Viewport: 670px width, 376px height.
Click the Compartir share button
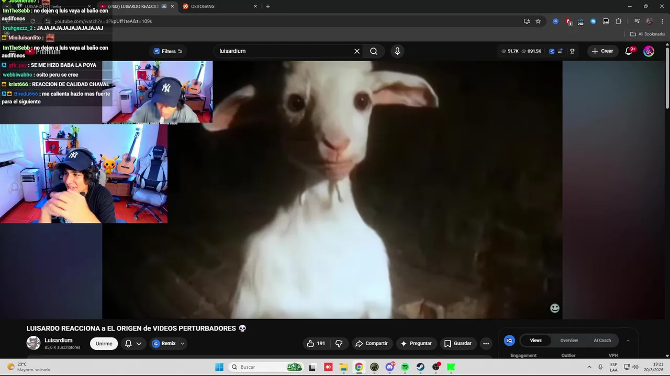tap(371, 344)
